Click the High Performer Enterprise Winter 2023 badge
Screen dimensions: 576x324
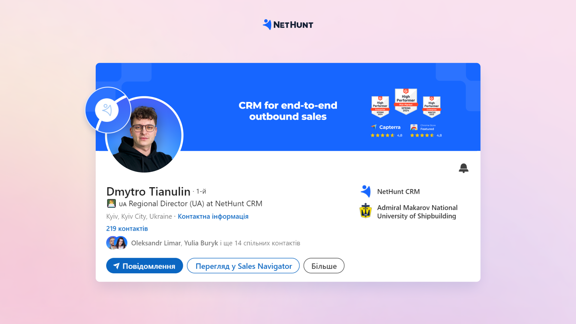point(432,107)
